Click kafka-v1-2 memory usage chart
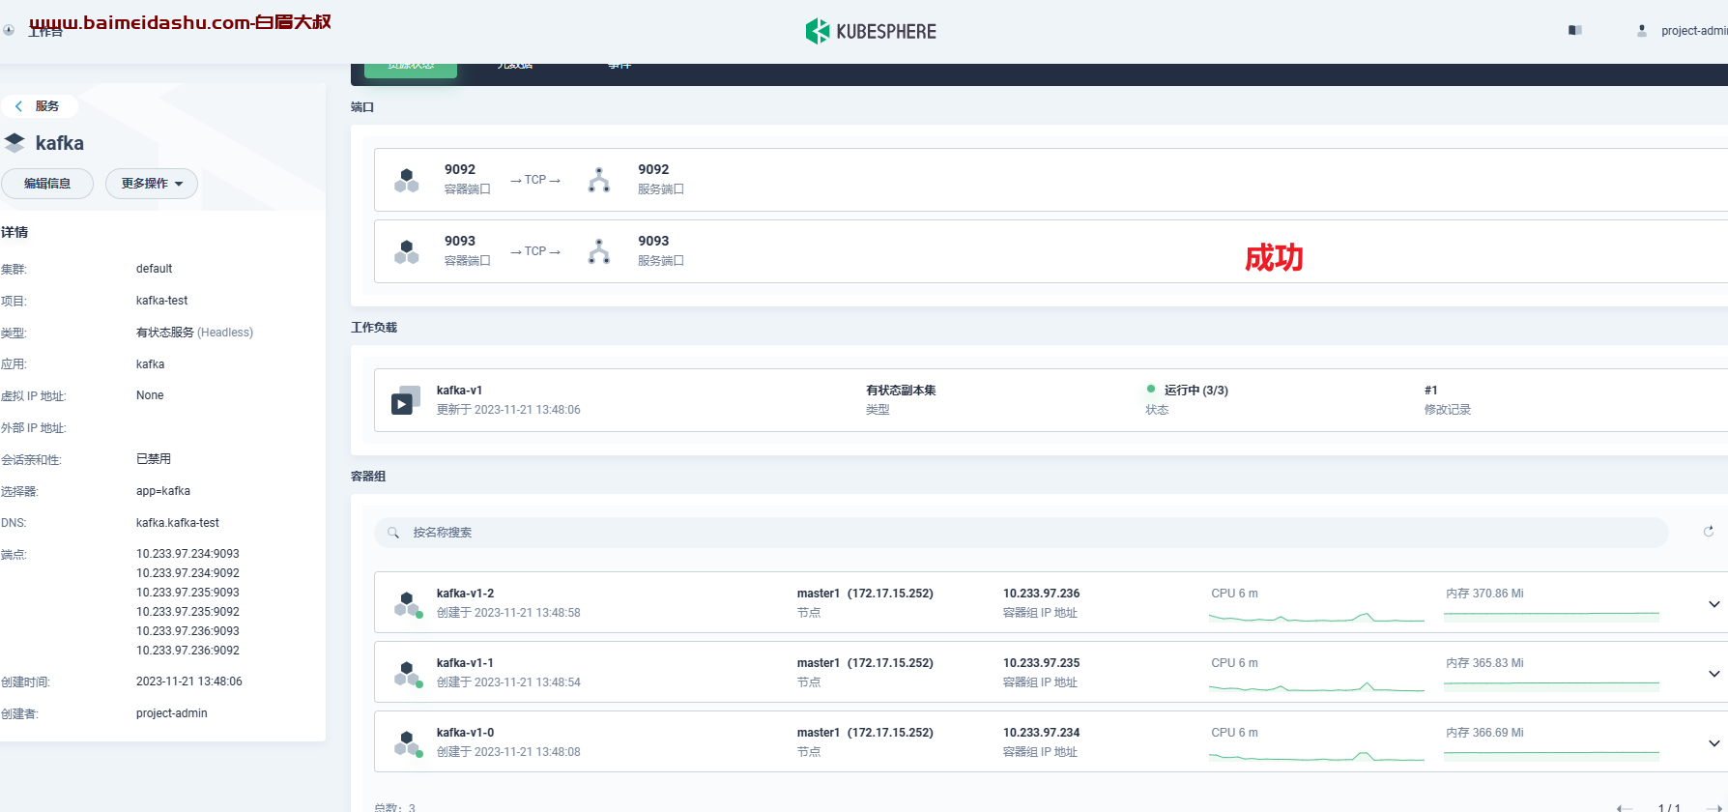 pos(1551,616)
